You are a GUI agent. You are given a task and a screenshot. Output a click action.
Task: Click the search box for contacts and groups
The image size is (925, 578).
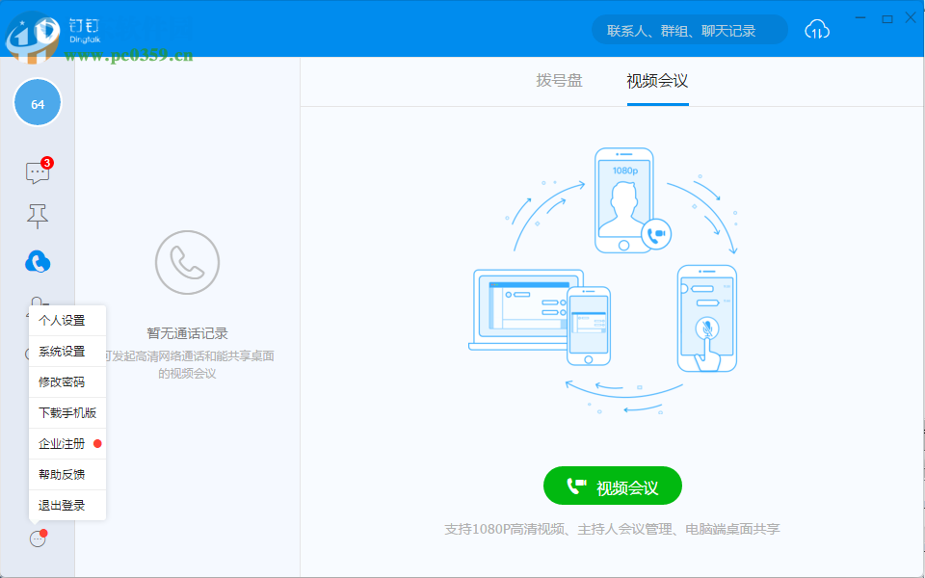click(690, 30)
